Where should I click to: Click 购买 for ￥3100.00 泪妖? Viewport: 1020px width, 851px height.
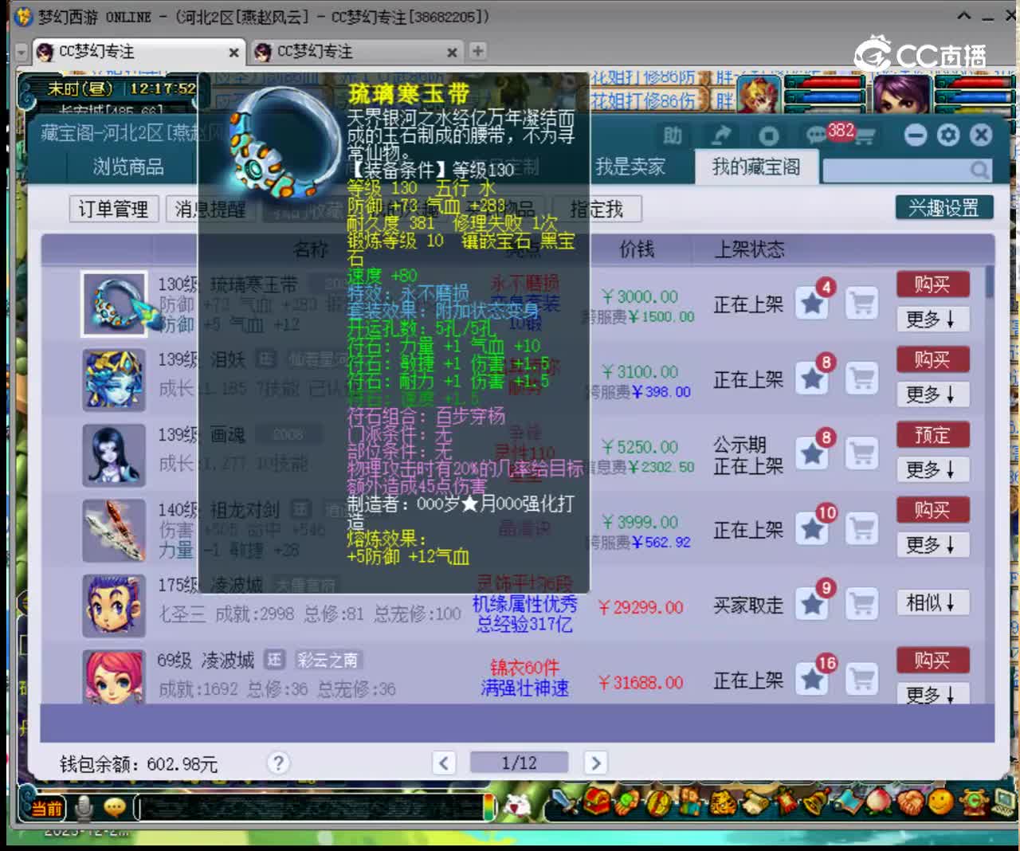[932, 359]
